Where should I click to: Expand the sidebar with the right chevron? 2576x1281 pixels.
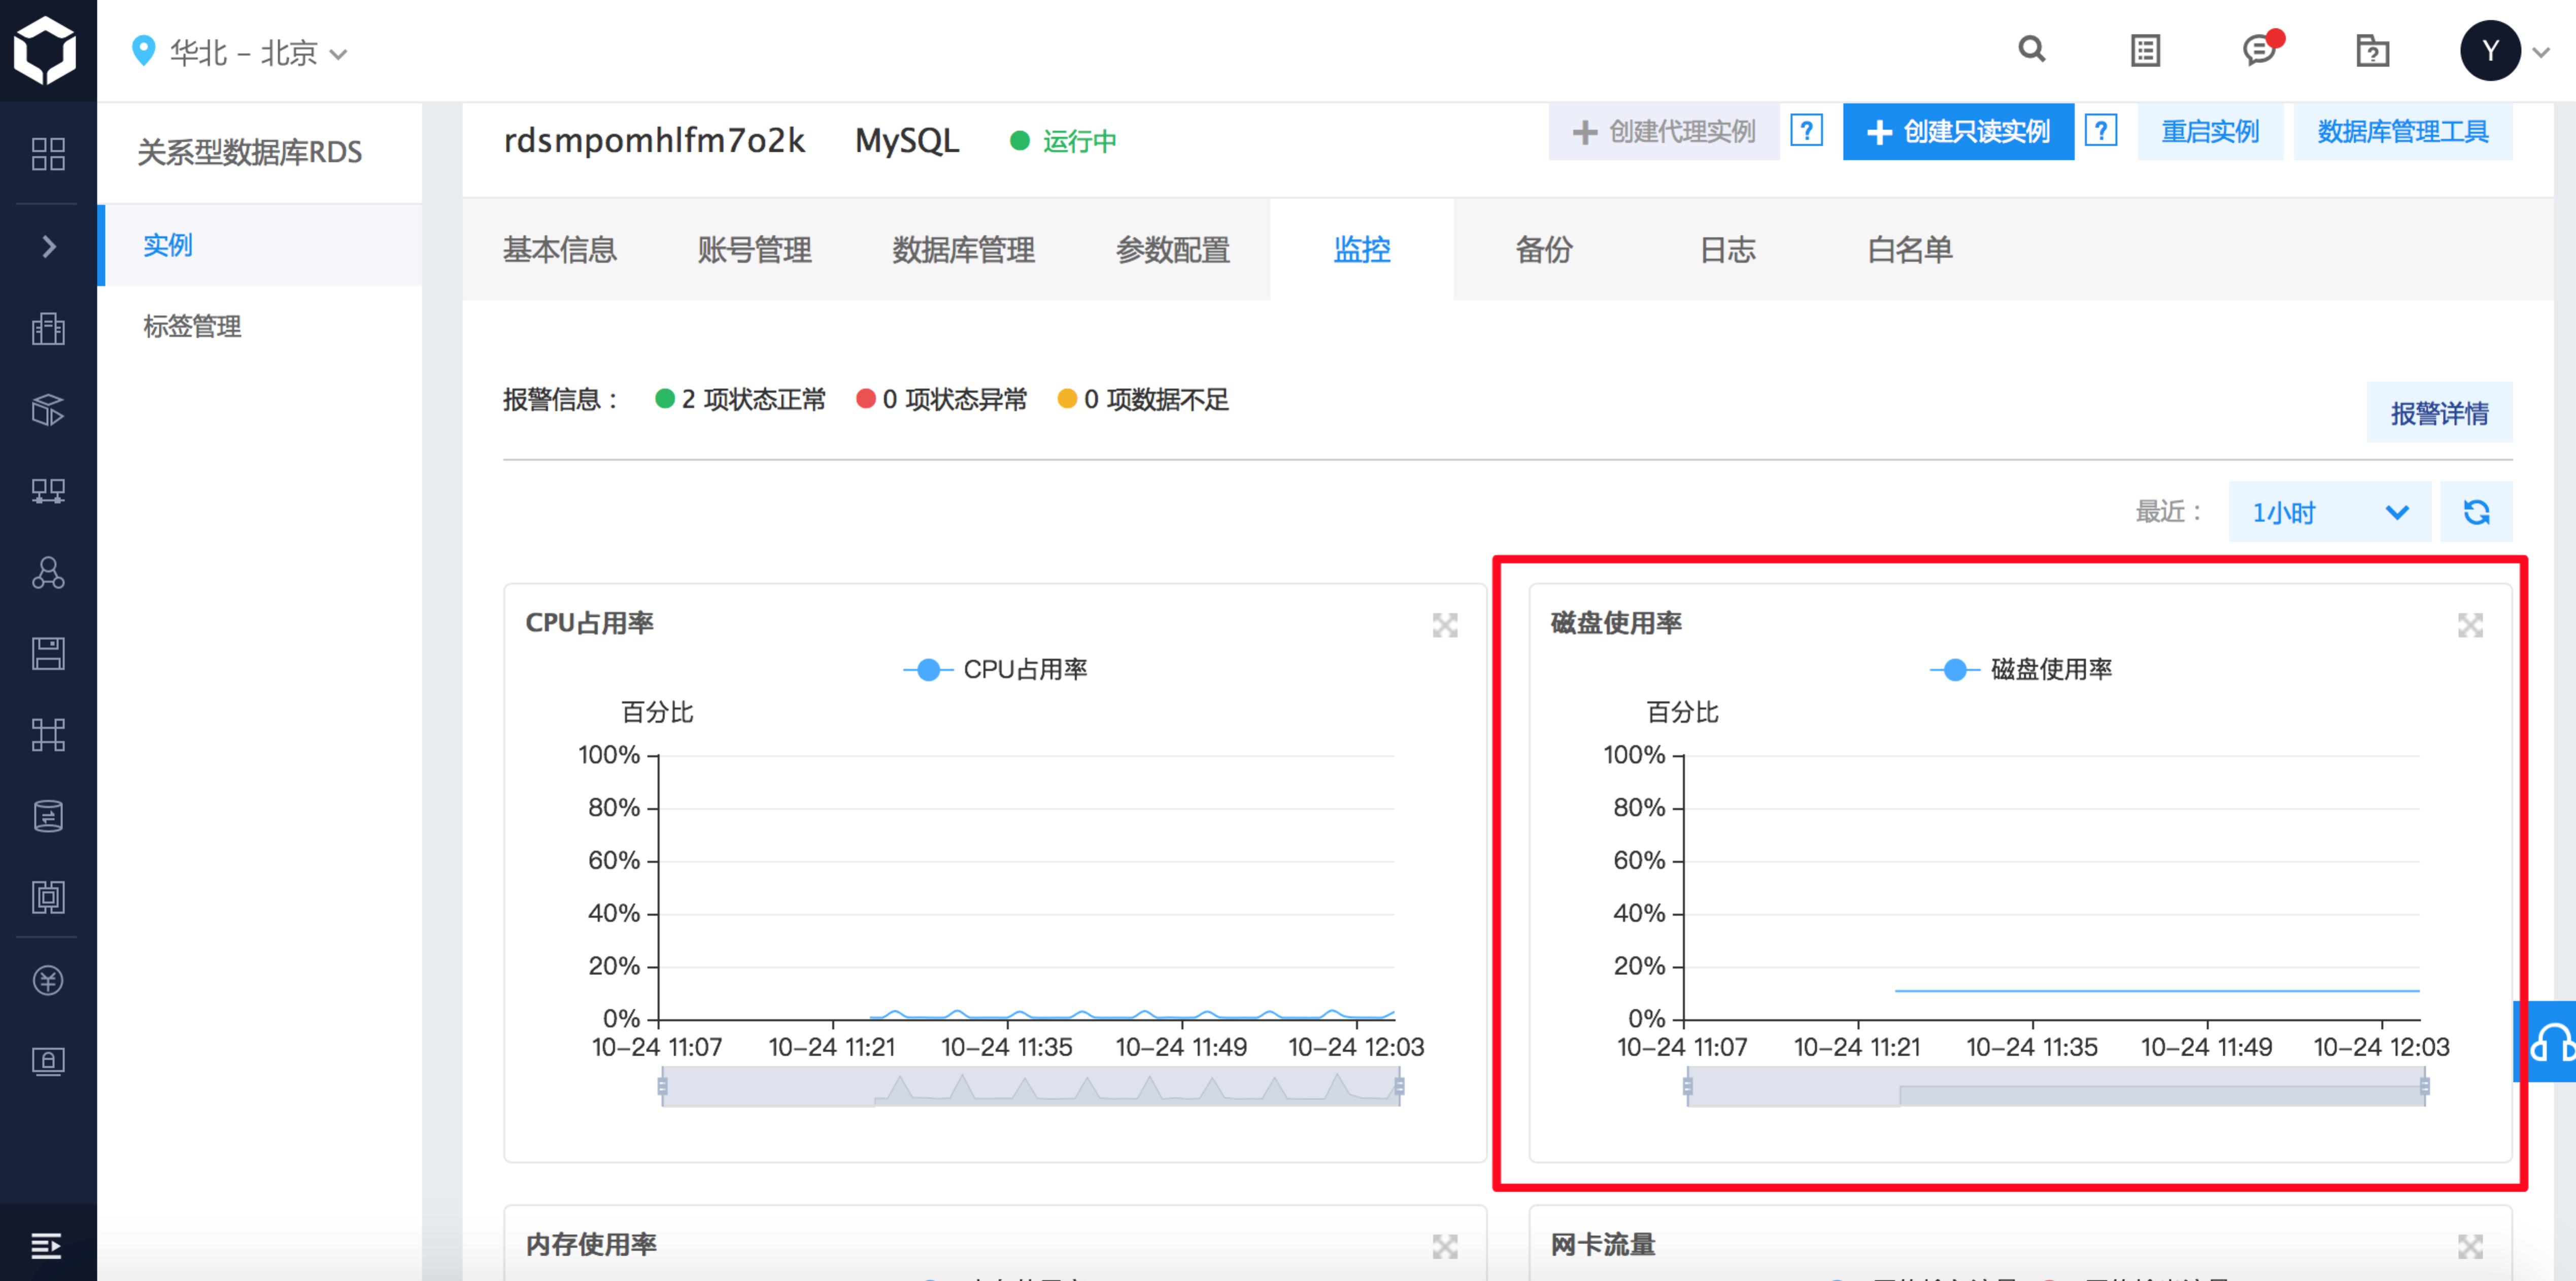48,246
